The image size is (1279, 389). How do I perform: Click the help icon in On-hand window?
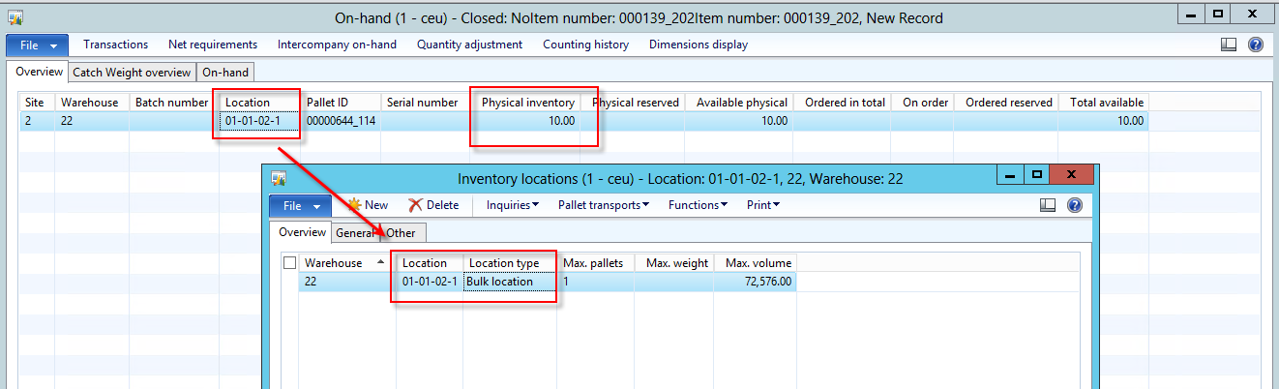(x=1256, y=45)
